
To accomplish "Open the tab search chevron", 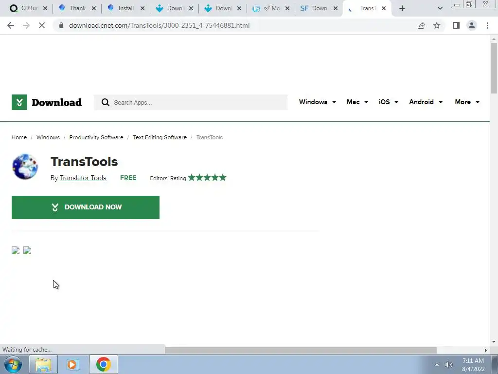I will 440,8.
